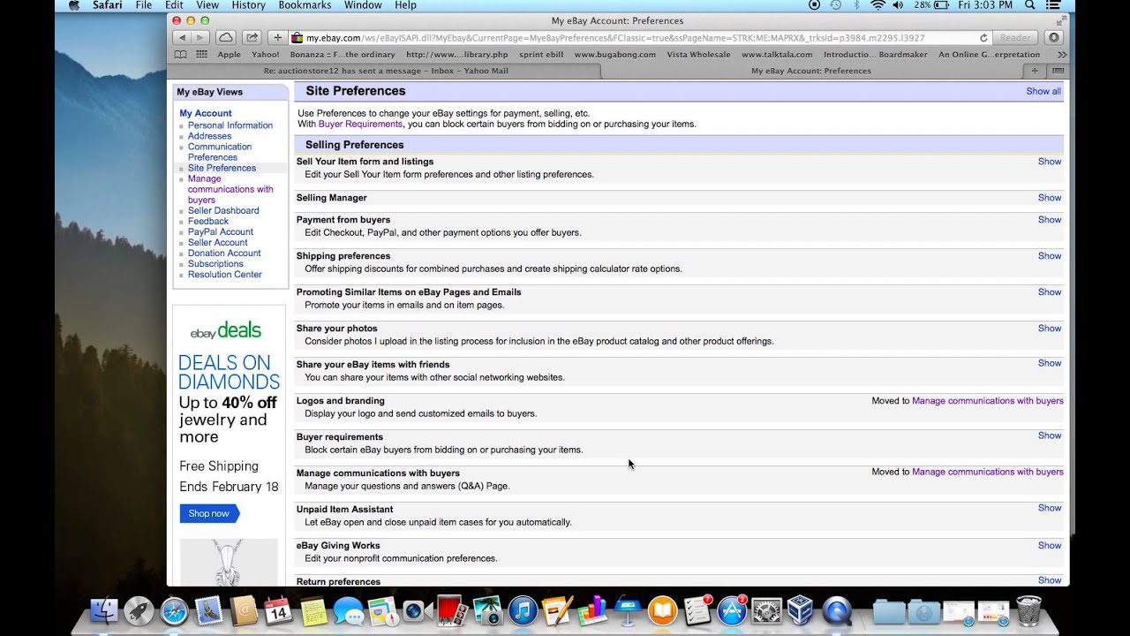Open the History menu
The image size is (1130, 636).
point(248,5)
